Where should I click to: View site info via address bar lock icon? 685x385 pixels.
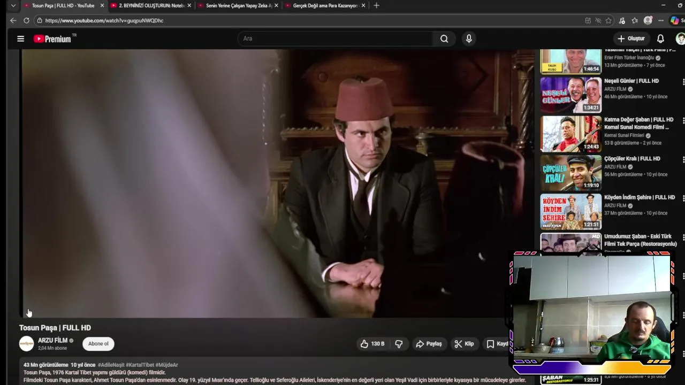(x=39, y=20)
